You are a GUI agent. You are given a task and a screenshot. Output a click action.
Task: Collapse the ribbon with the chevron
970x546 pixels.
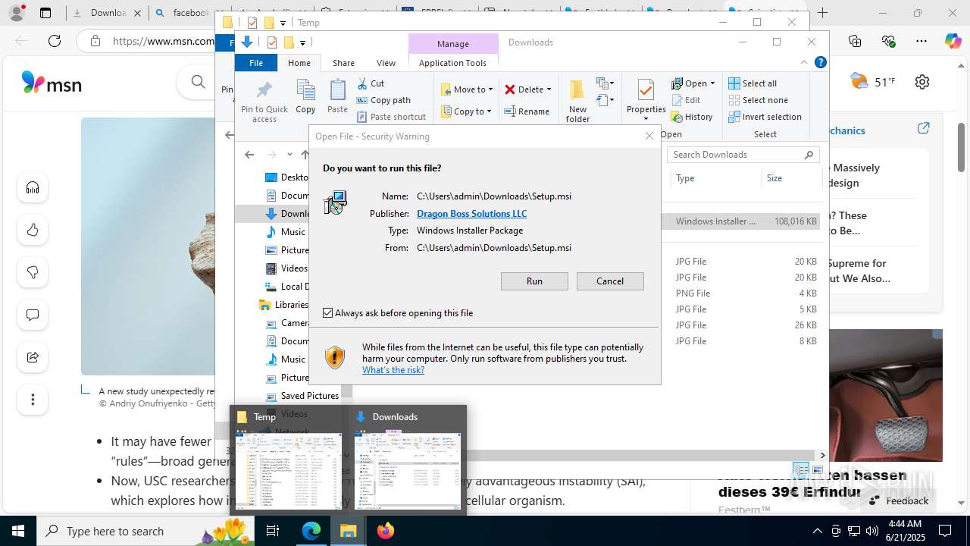(804, 63)
